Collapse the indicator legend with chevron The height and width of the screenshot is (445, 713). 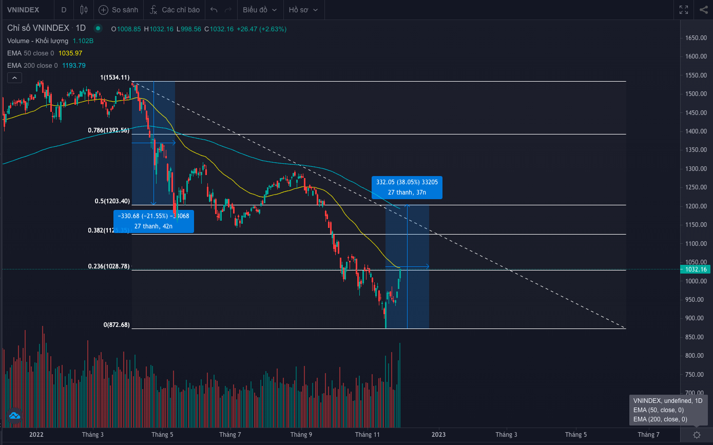14,78
